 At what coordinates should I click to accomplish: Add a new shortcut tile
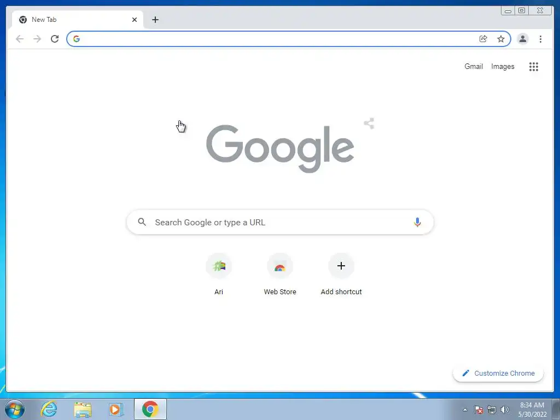coord(341,274)
